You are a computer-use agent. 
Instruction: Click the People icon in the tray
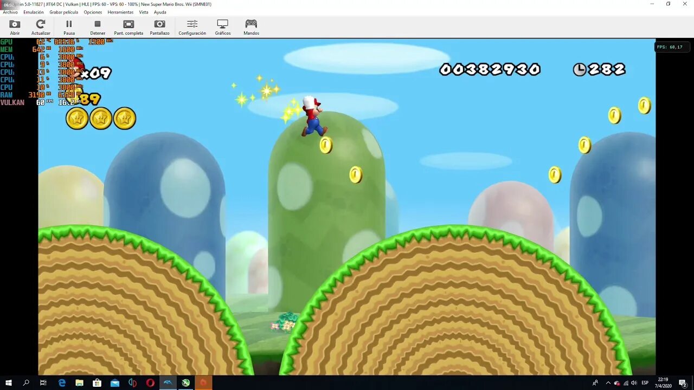tap(595, 383)
